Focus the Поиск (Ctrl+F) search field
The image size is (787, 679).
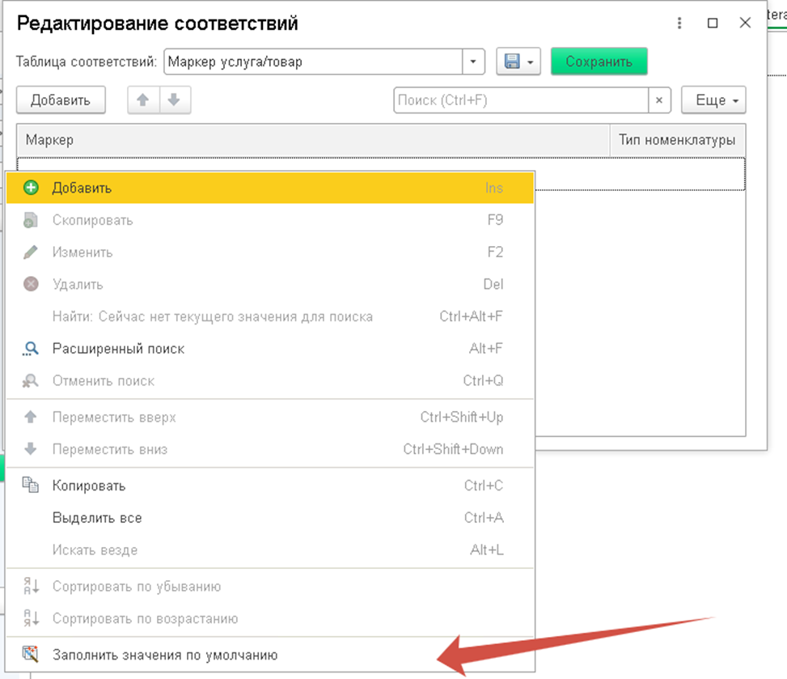[521, 100]
